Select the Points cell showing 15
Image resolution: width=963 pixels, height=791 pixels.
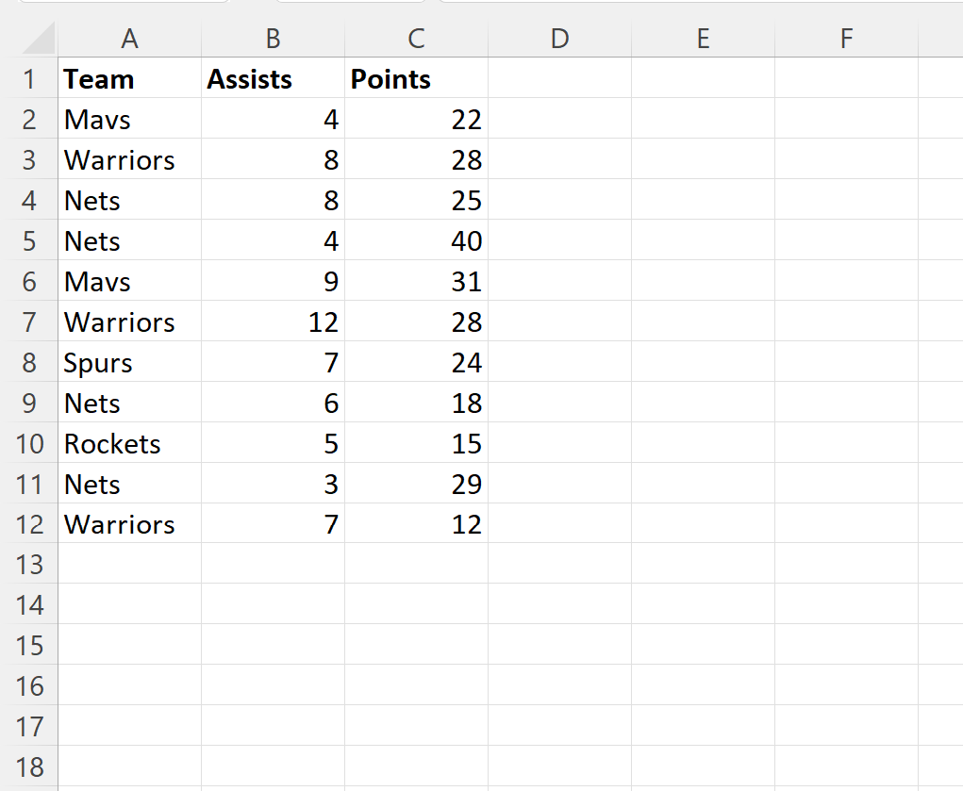pyautogui.click(x=416, y=444)
